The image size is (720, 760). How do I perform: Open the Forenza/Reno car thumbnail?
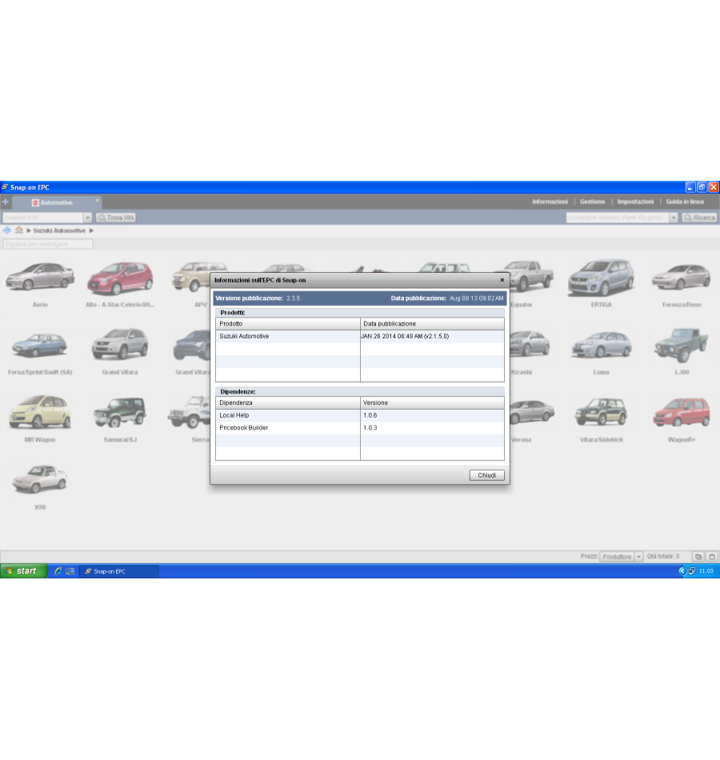pos(682,277)
